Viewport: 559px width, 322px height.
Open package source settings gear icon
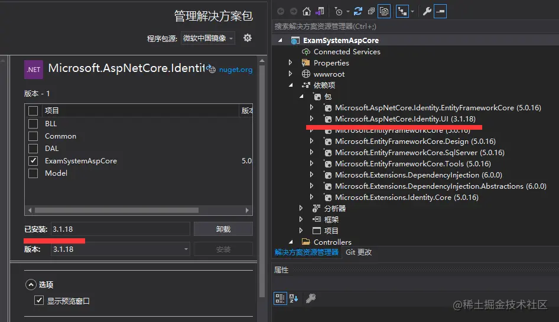click(248, 38)
